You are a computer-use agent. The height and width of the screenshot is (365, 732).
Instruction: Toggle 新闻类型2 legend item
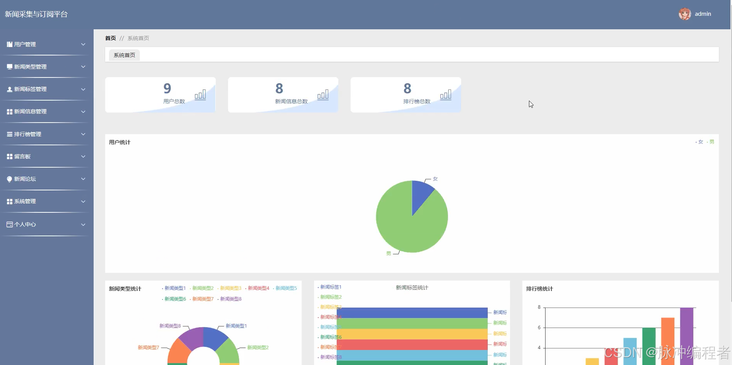pos(201,288)
